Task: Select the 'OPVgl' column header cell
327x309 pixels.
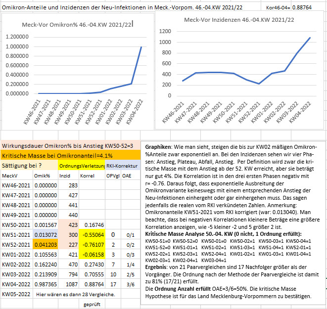Action: (x=113, y=176)
